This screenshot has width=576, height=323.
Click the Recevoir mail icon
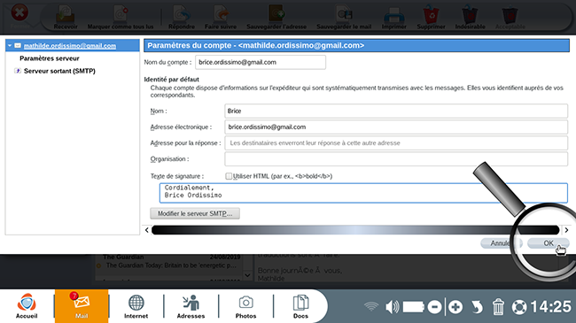[66, 15]
